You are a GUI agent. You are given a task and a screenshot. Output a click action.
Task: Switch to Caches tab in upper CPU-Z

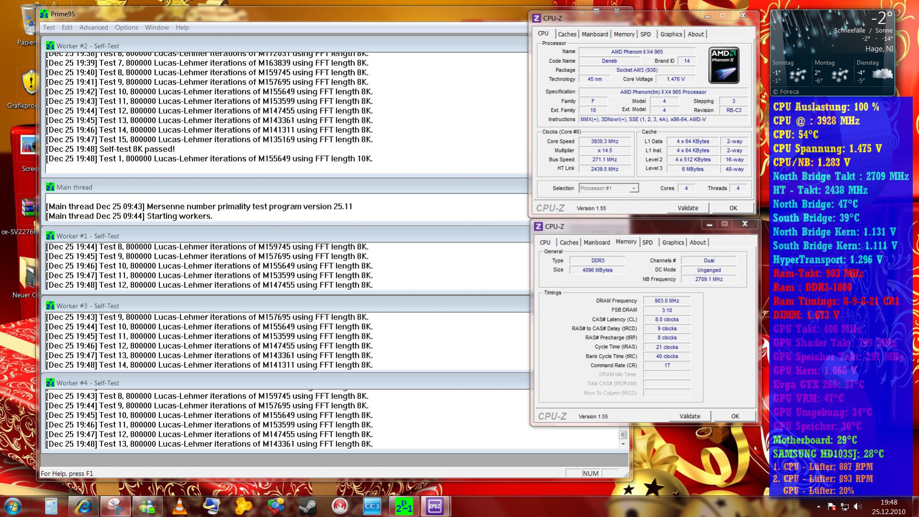(567, 34)
